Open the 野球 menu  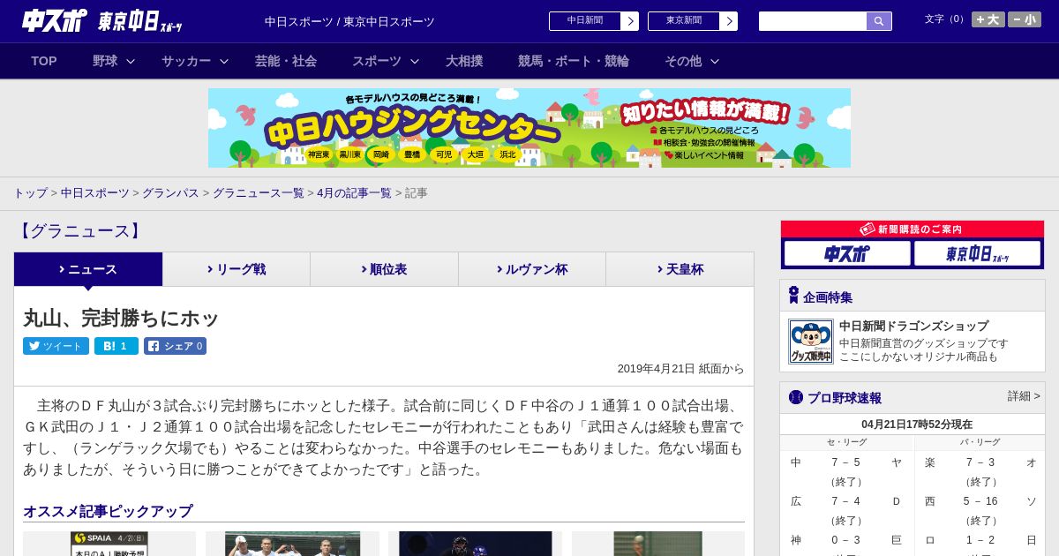click(x=105, y=61)
